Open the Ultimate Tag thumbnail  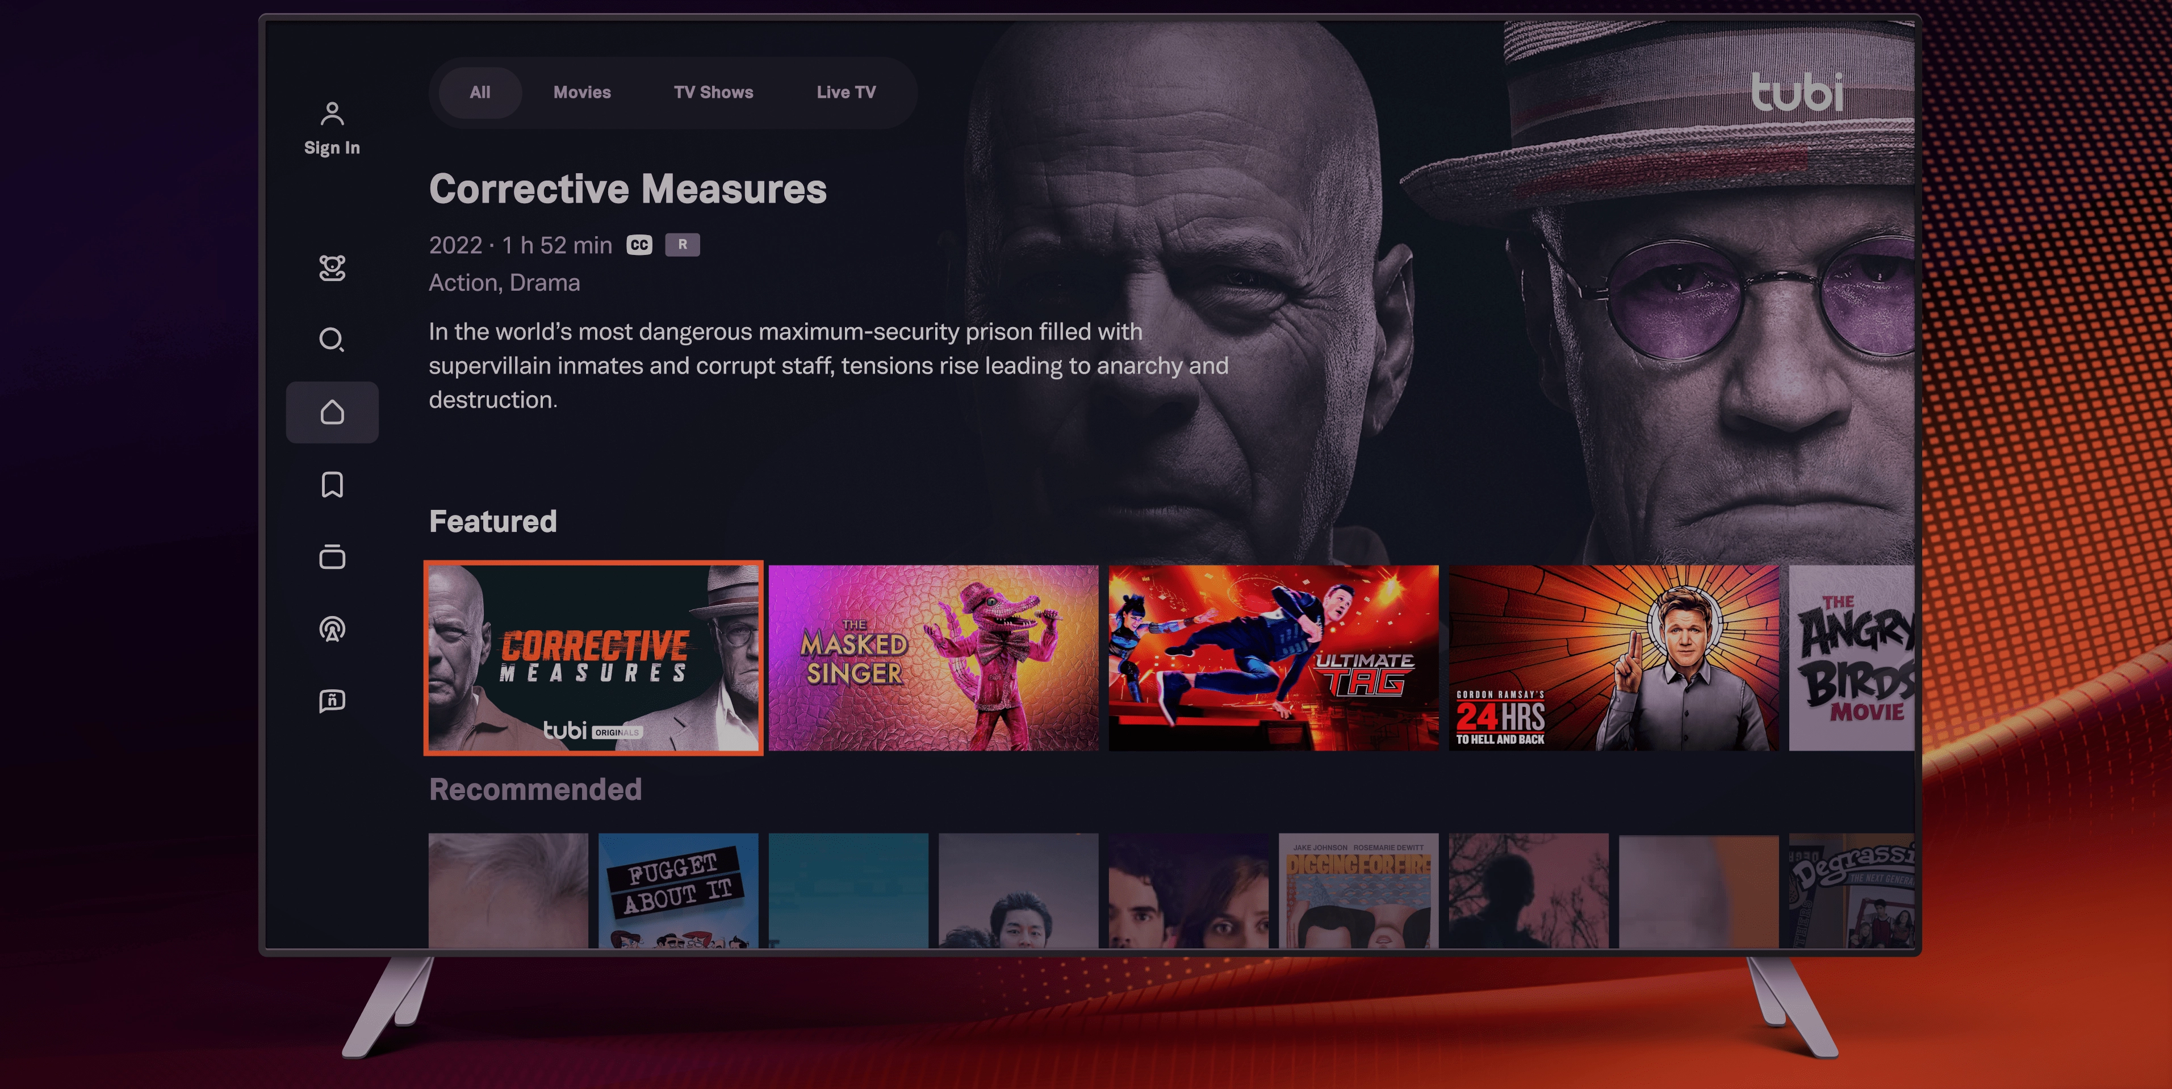point(1273,658)
